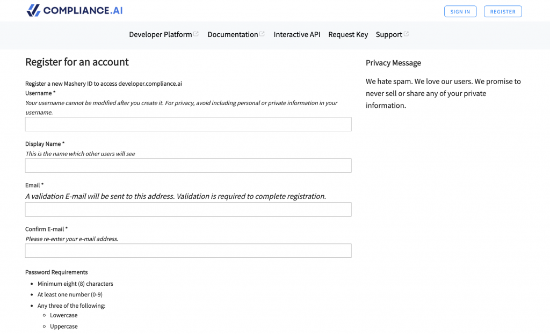Screen dimensions: 550x334
Task: Click external-link icon beside Support
Action: click(407, 34)
